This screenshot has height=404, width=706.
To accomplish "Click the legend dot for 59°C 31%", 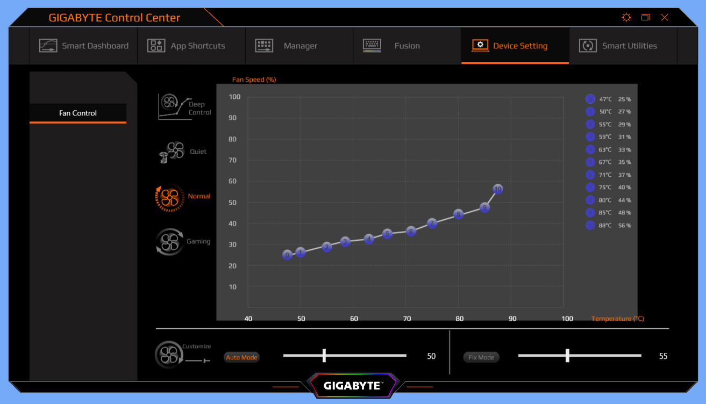I will click(x=590, y=137).
